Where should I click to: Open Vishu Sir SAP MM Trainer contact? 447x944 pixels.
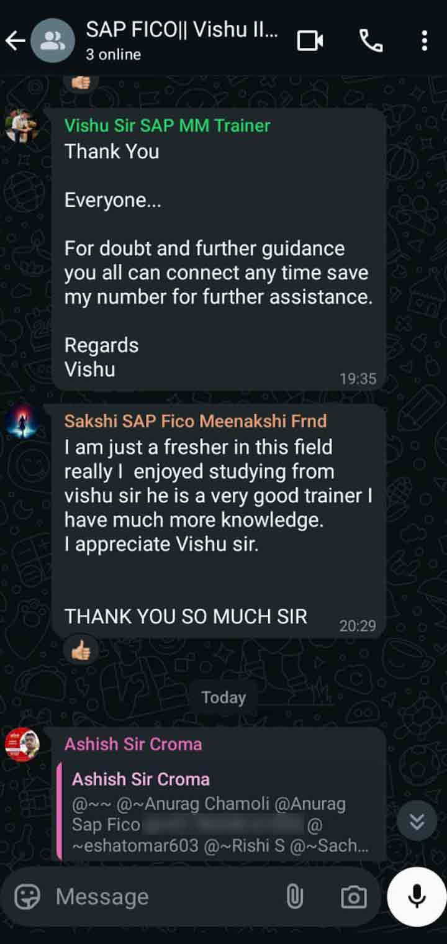coord(168,125)
